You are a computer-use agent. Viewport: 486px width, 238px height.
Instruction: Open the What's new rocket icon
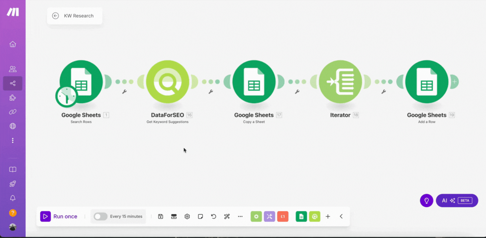click(13, 184)
